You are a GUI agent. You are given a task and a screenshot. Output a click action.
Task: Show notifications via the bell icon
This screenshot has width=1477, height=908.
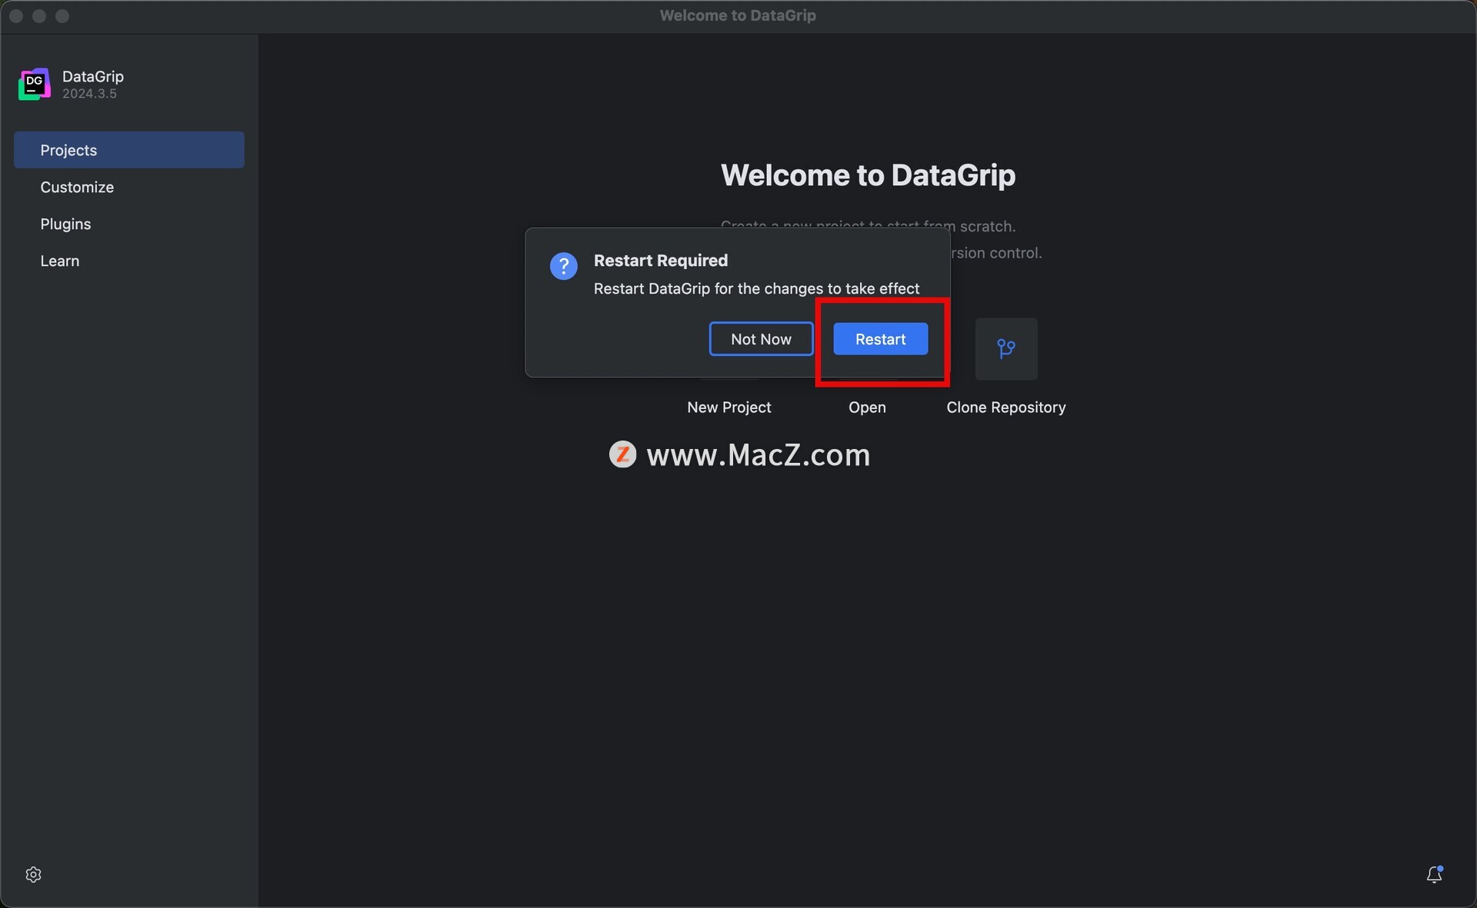point(1434,874)
